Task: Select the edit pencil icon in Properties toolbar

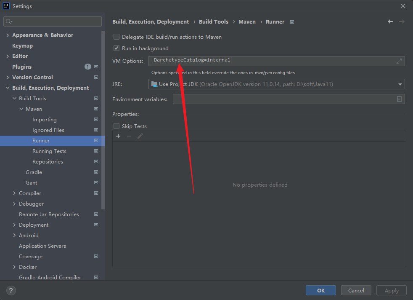Action: click(141, 136)
